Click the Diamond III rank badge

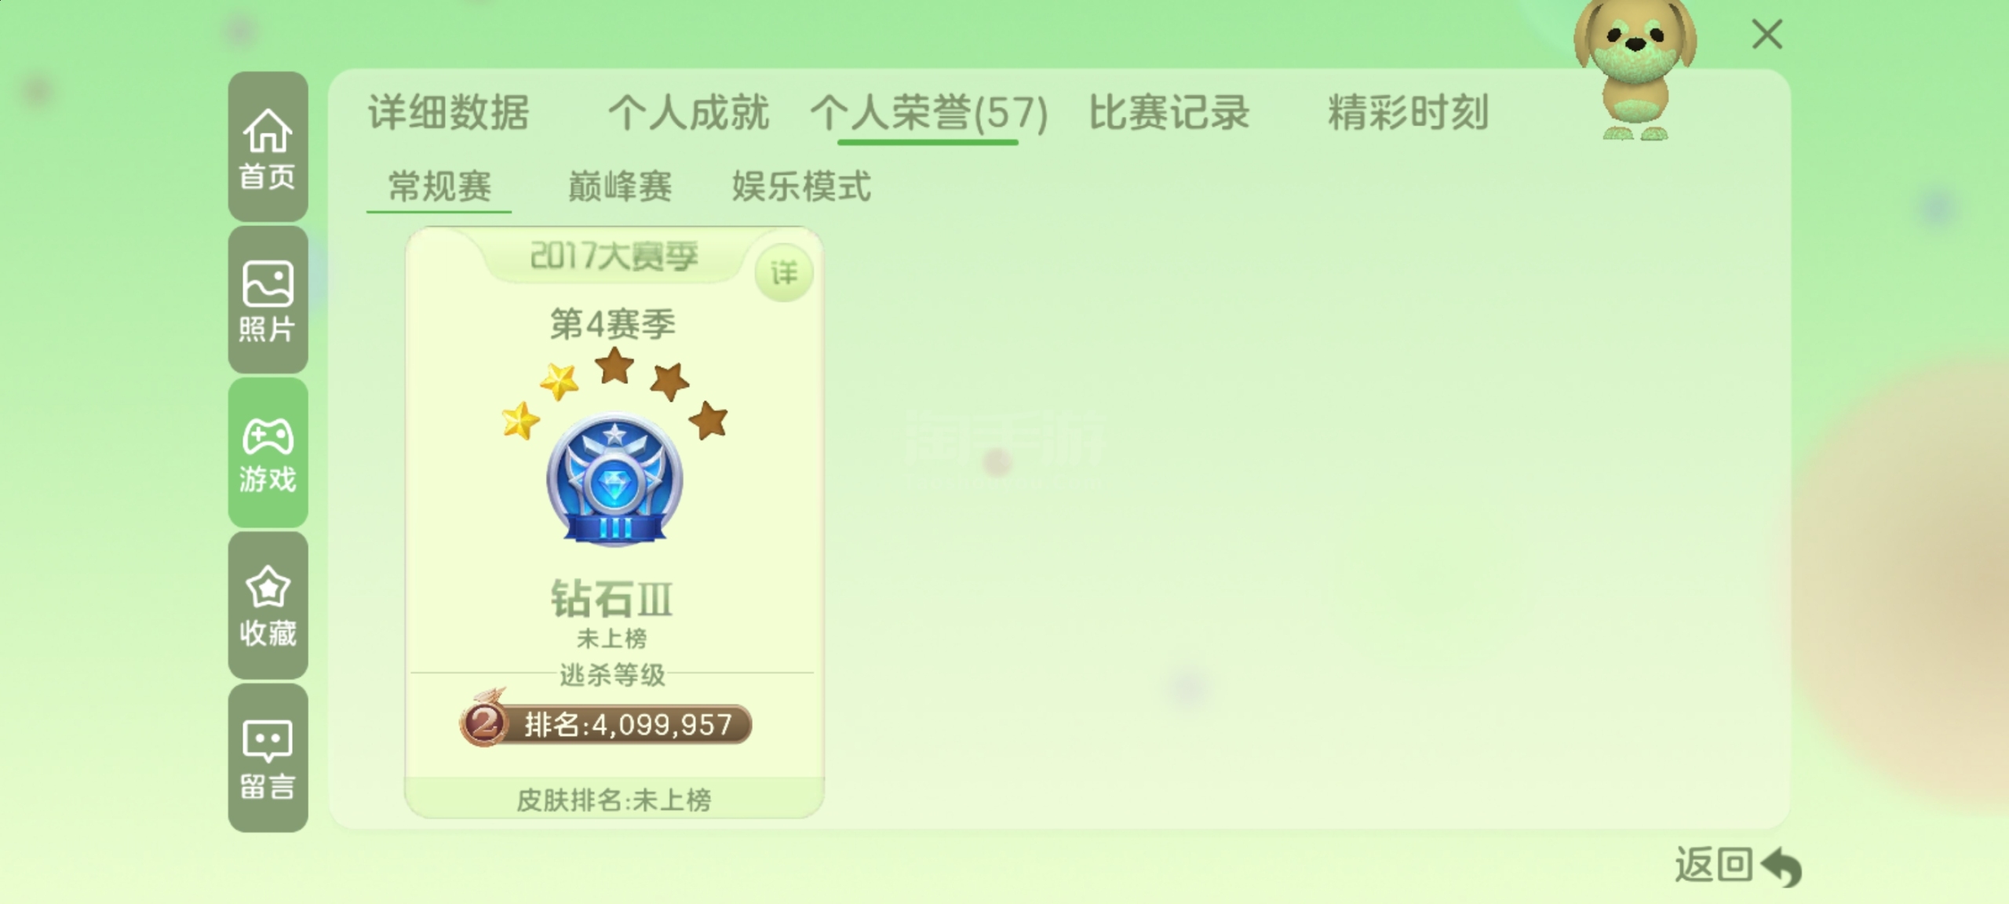coord(614,480)
